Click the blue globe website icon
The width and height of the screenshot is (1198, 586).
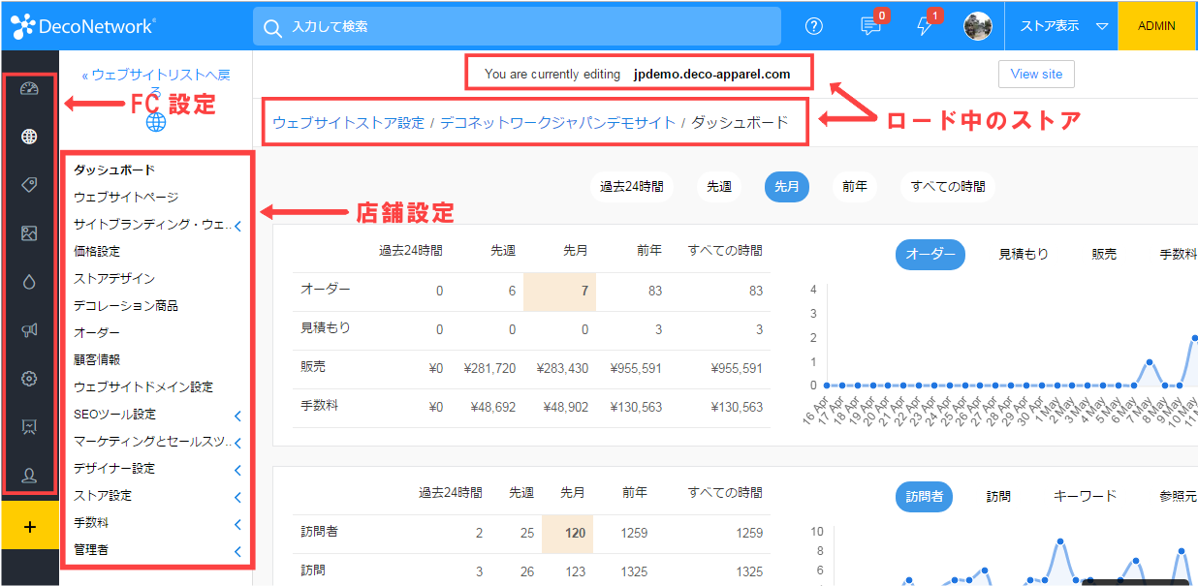coord(156,122)
